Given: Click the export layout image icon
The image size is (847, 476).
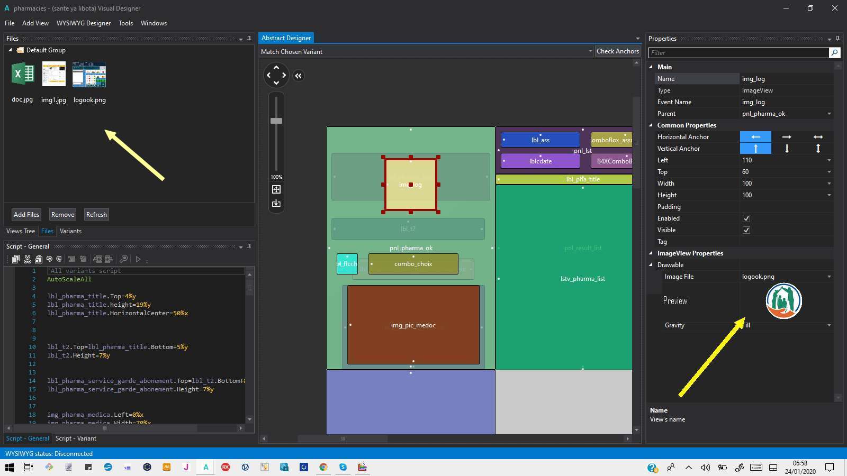Looking at the screenshot, I should tap(276, 204).
